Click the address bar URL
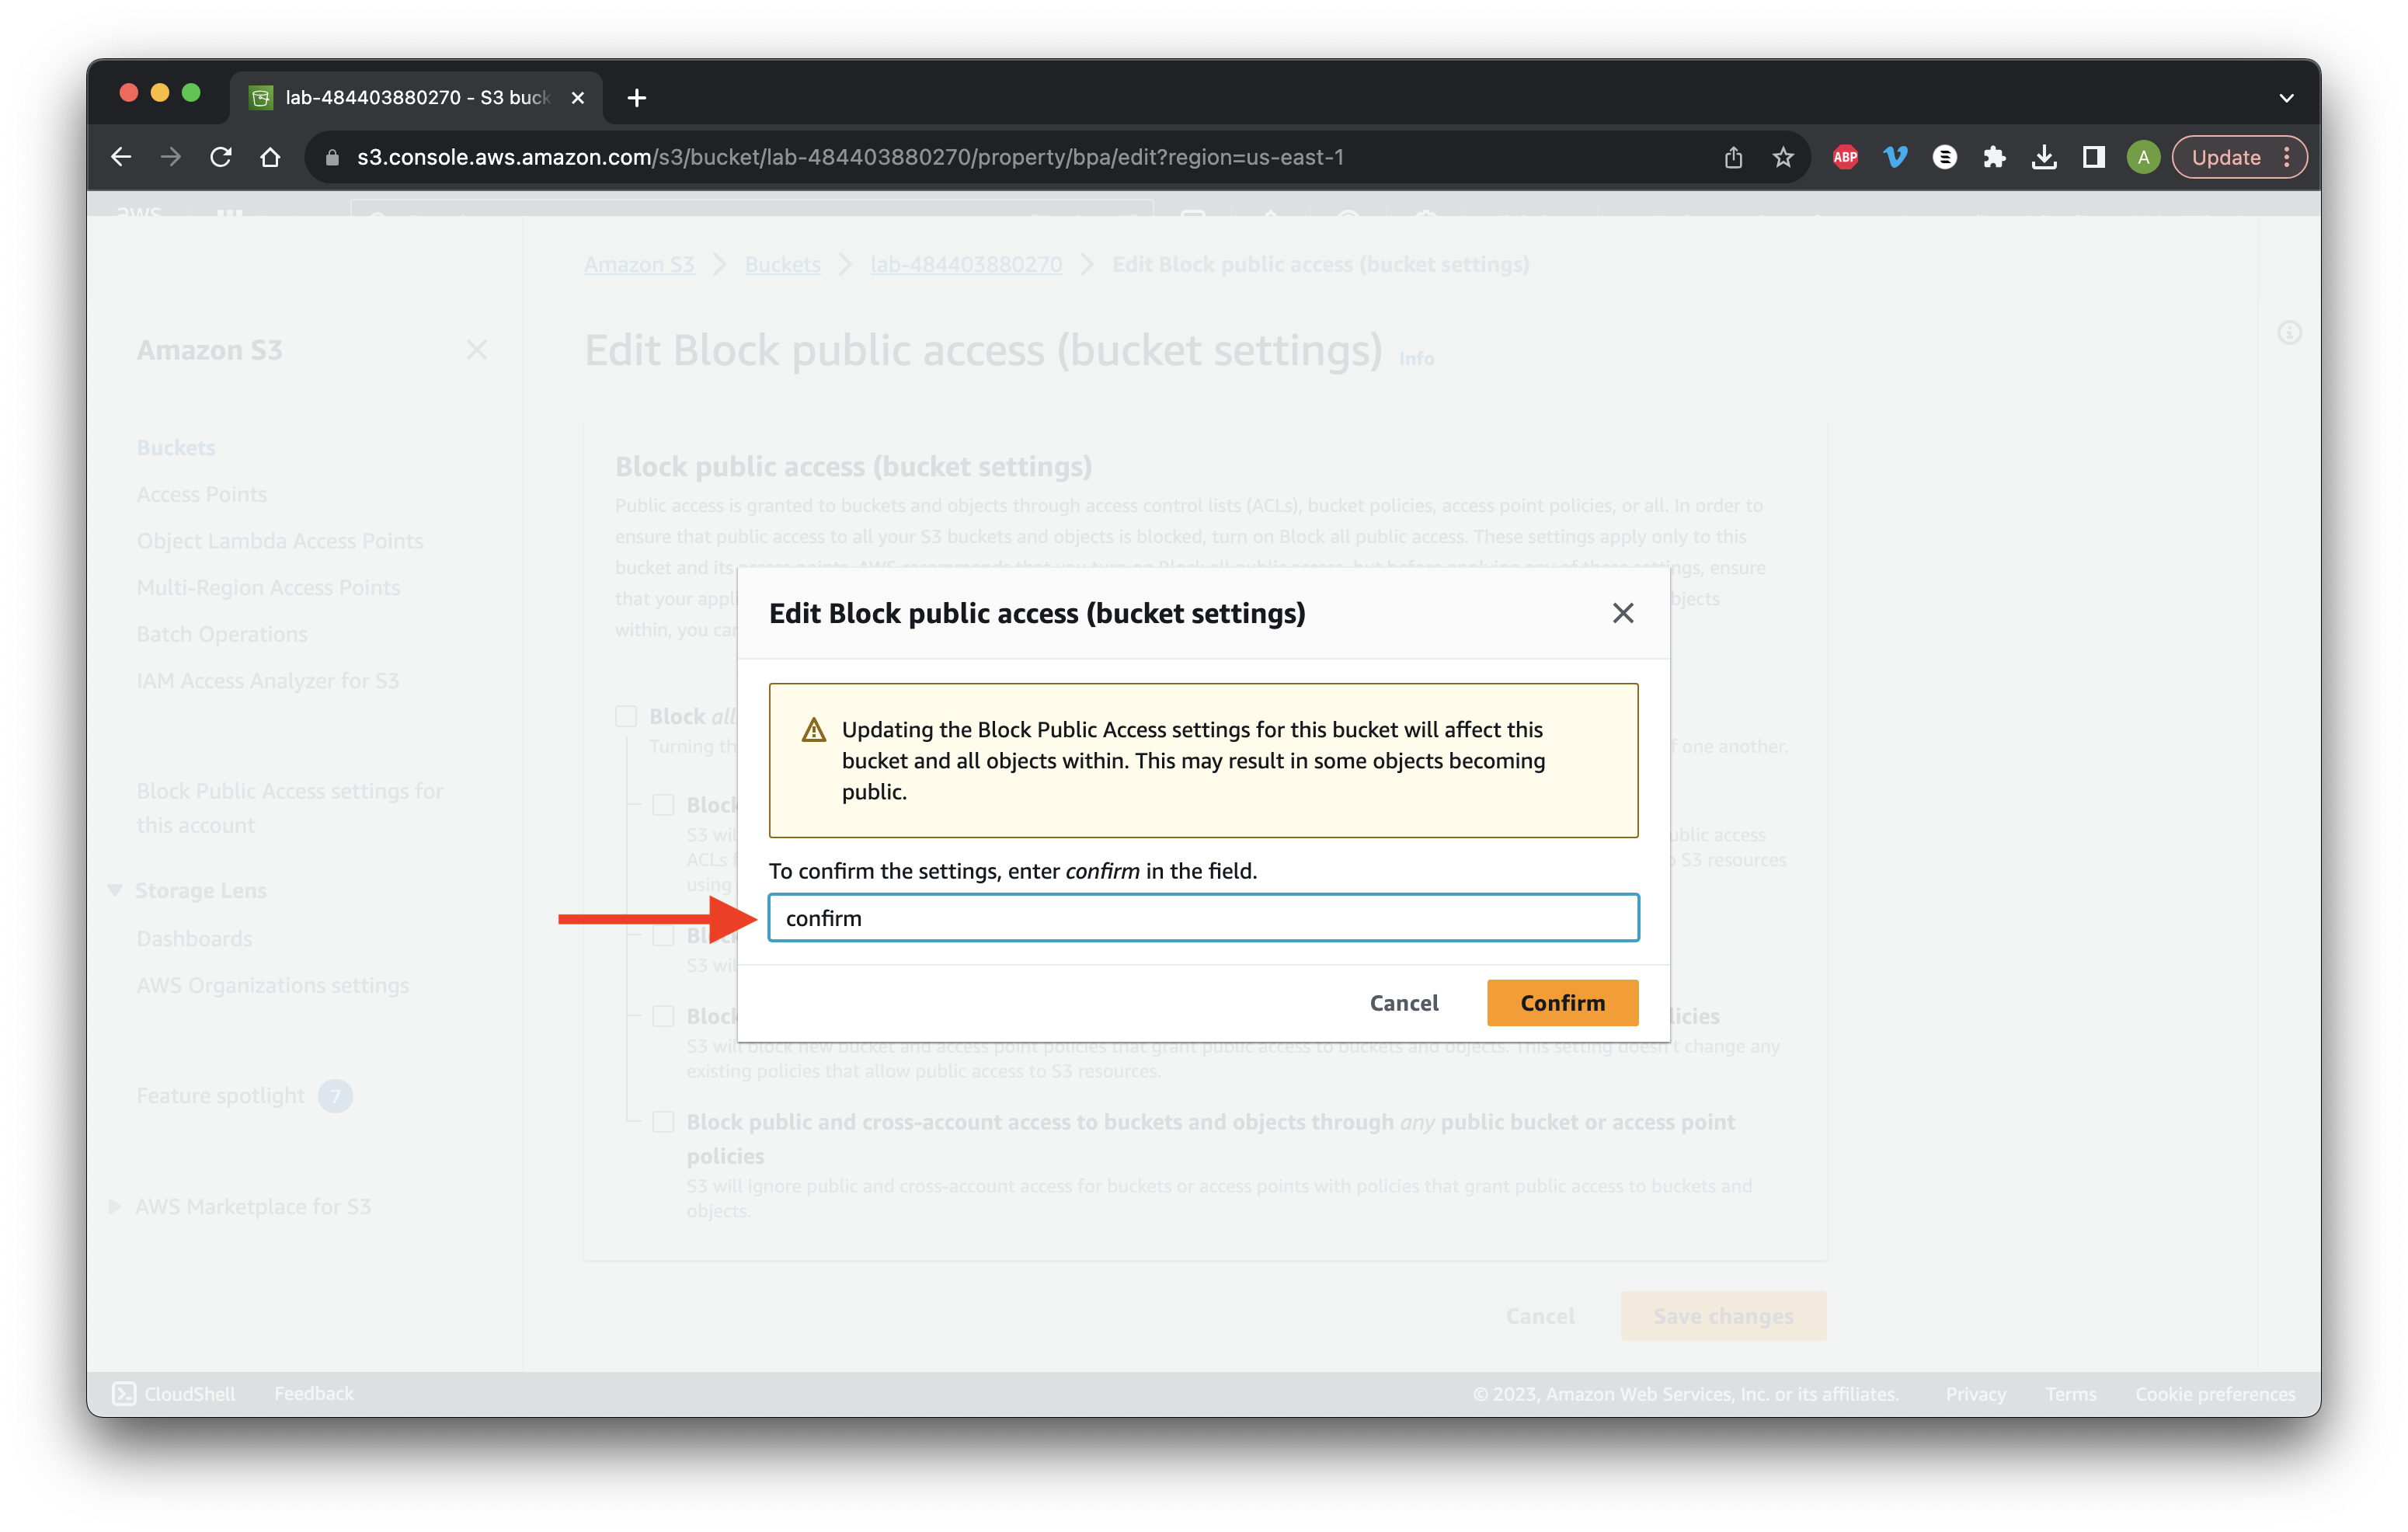Viewport: 2408px width, 1532px height. [850, 157]
